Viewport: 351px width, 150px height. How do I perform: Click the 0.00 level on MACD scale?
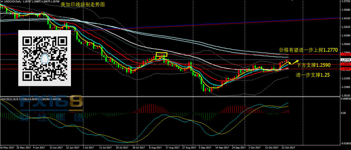343,113
